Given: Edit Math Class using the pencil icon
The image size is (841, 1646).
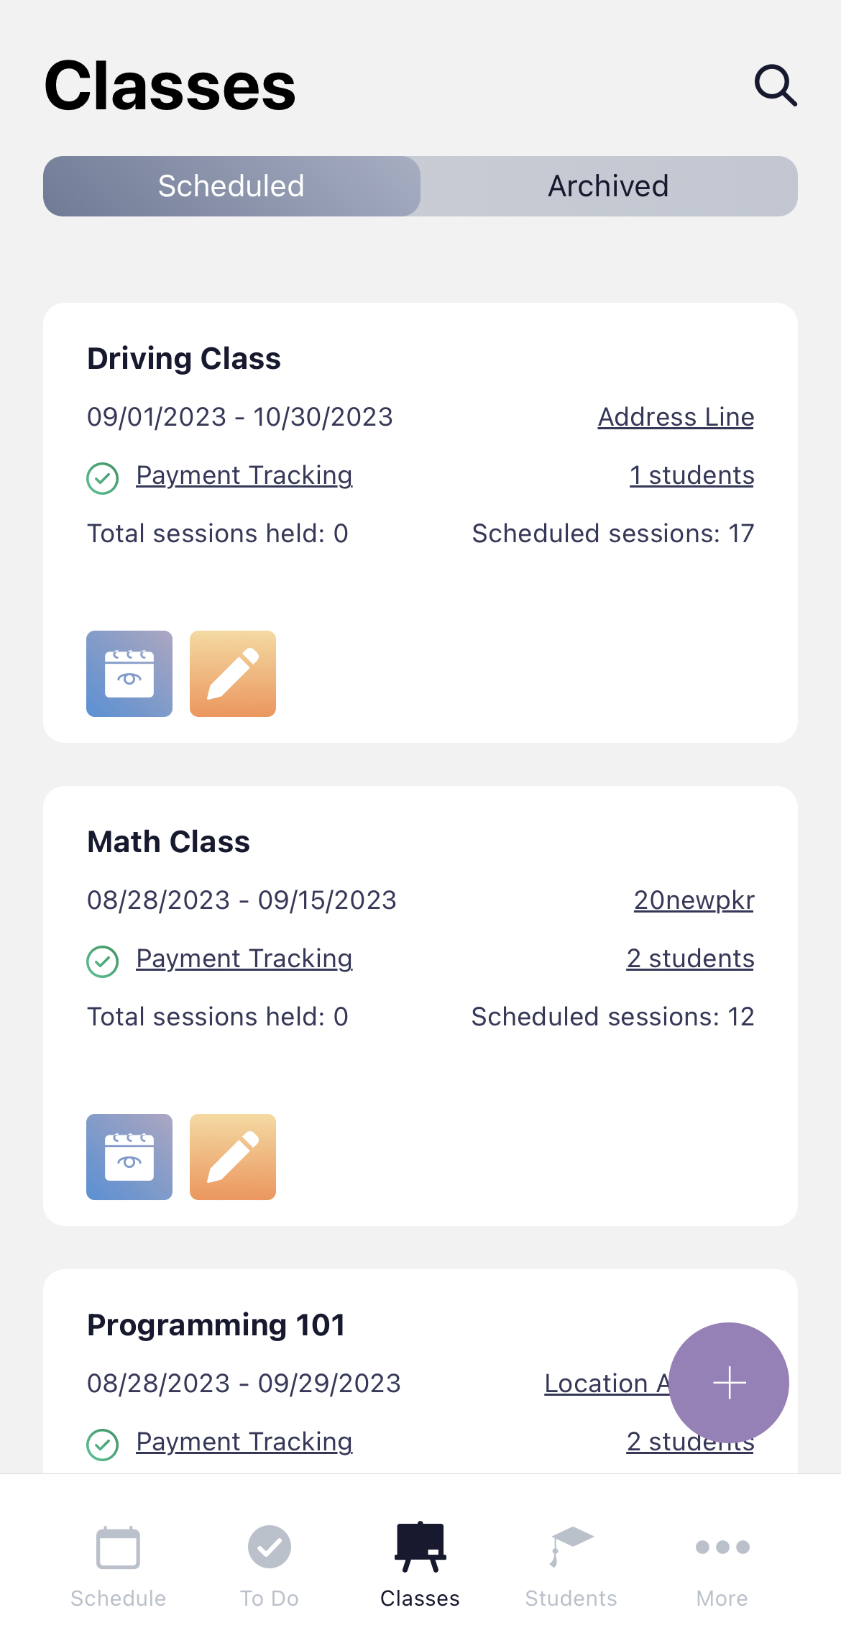Looking at the screenshot, I should pos(232,1156).
